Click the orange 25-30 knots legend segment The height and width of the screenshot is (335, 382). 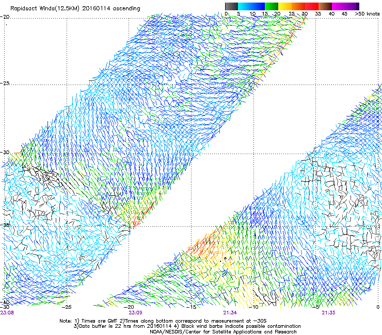[298, 6]
